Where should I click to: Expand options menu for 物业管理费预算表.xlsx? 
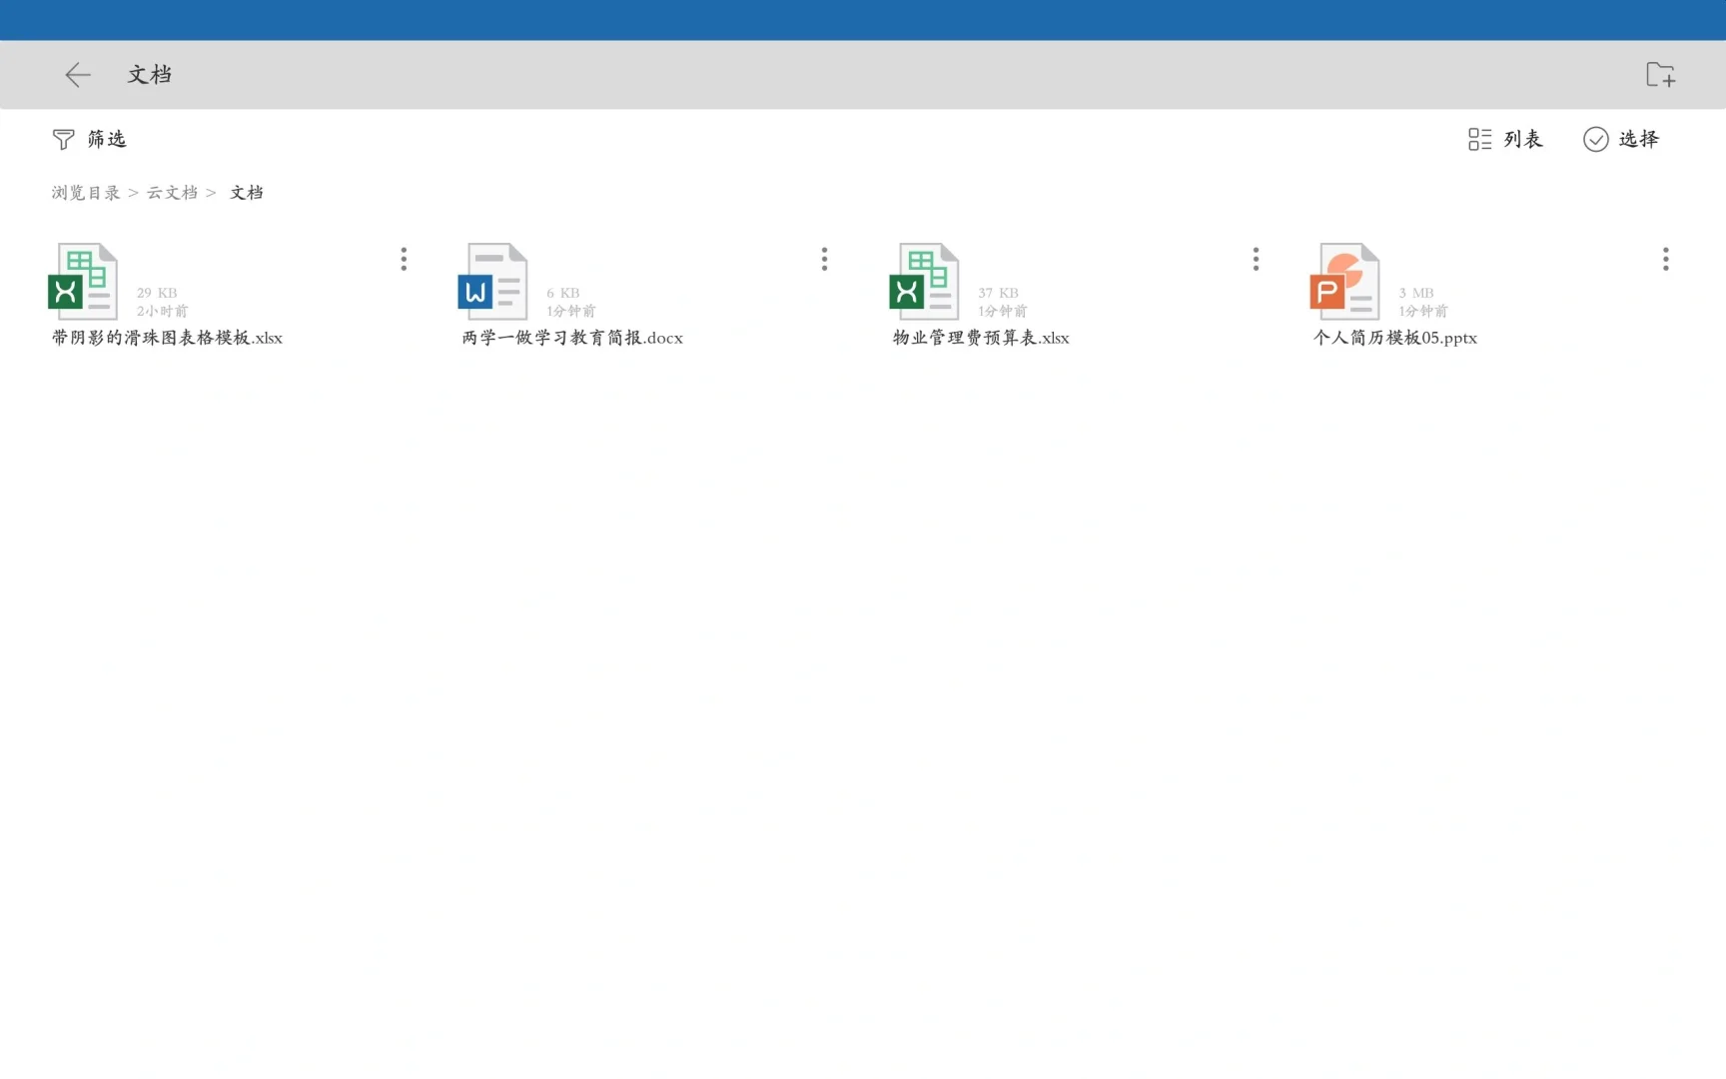[1256, 259]
